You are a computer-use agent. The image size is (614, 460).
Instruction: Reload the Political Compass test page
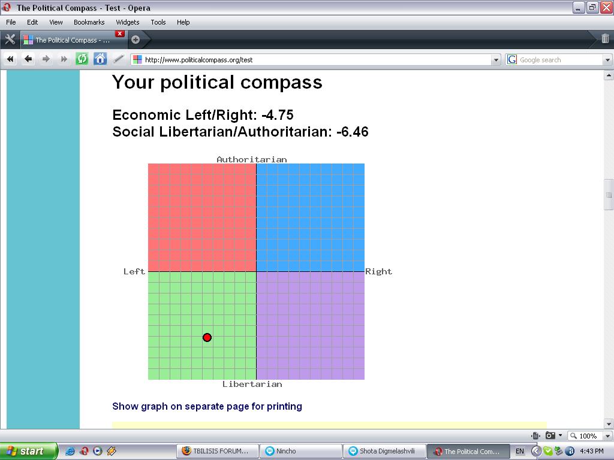coord(82,59)
